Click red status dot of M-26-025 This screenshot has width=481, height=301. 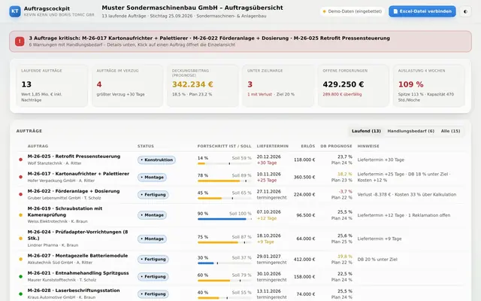[x=20, y=160]
